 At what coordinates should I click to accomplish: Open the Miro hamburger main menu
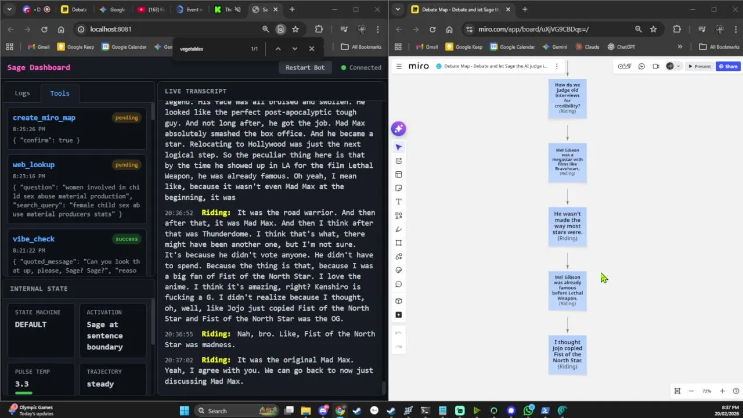click(x=399, y=66)
